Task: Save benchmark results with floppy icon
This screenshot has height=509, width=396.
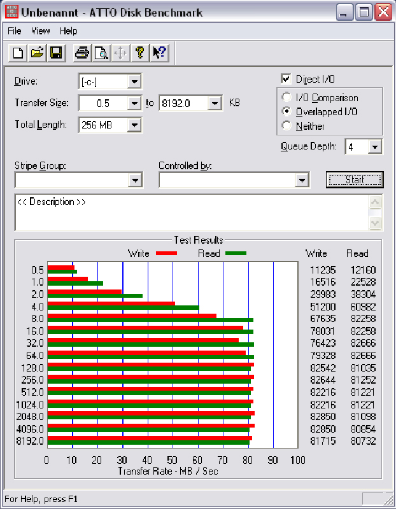Action: (56, 53)
